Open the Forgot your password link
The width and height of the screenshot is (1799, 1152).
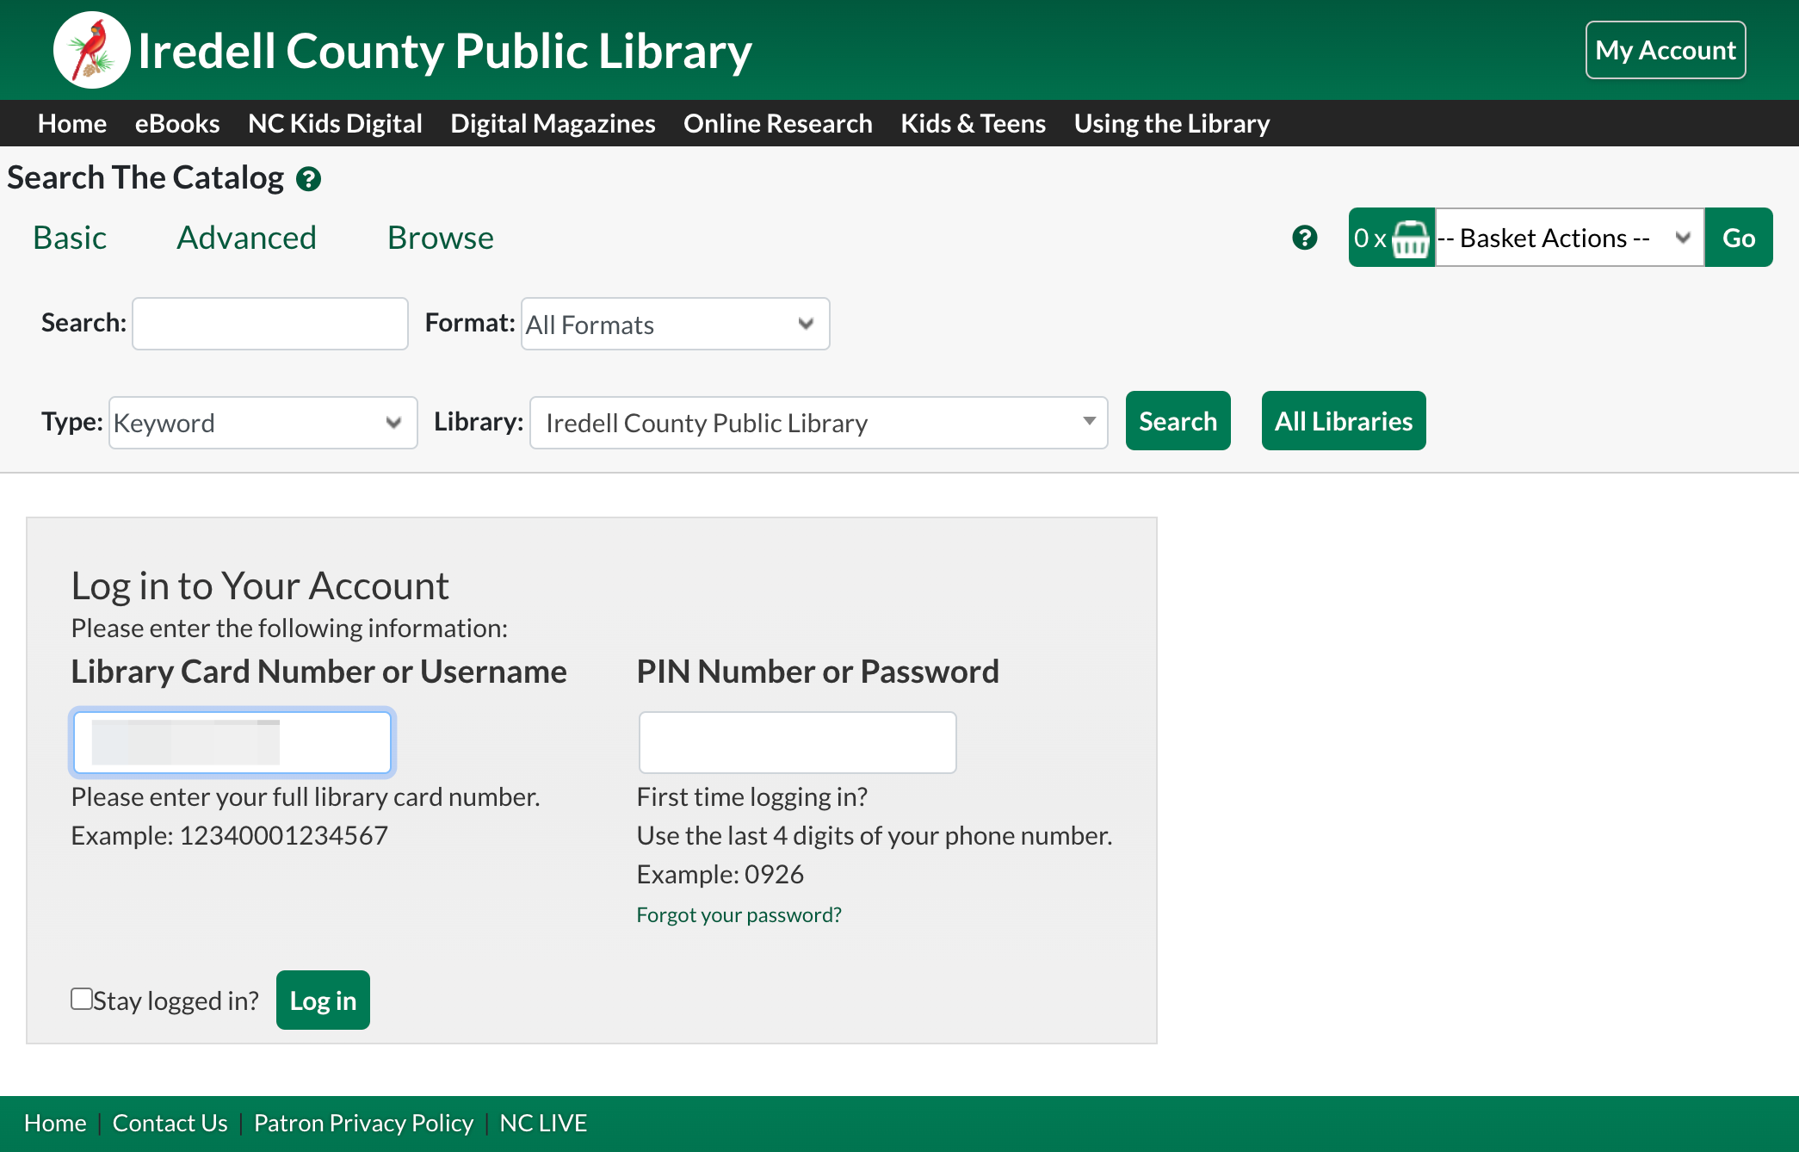click(739, 914)
